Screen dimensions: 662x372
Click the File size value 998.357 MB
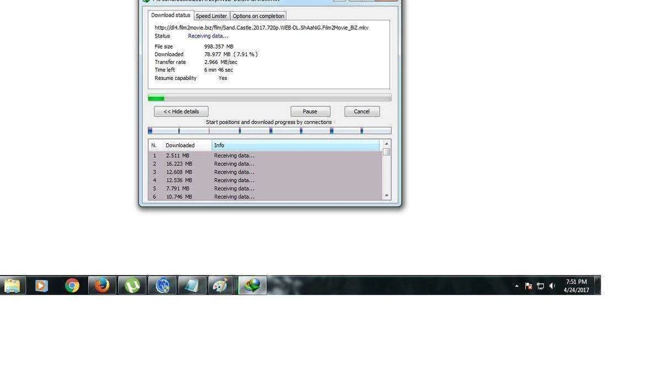coord(218,47)
